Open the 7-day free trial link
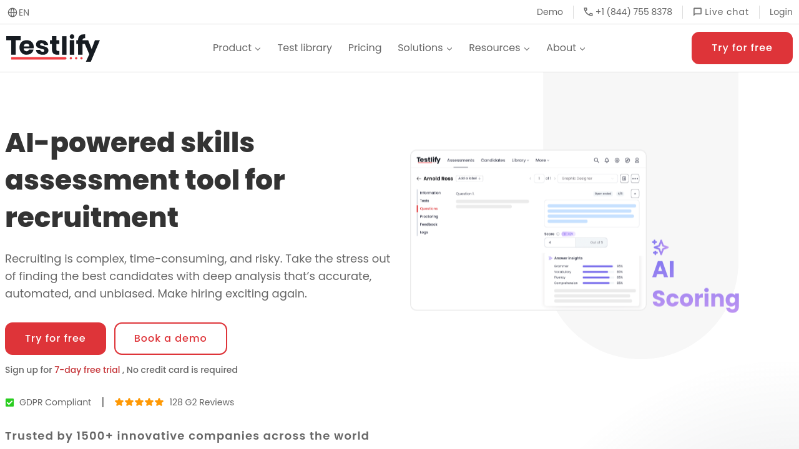This screenshot has height=449, width=799. click(87, 370)
